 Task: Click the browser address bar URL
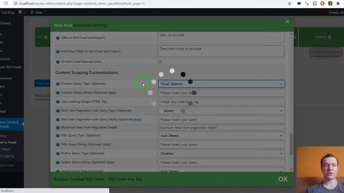click(x=82, y=4)
